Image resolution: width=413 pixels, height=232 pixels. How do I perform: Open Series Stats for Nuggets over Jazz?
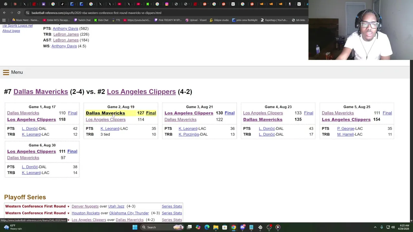tap(172, 206)
